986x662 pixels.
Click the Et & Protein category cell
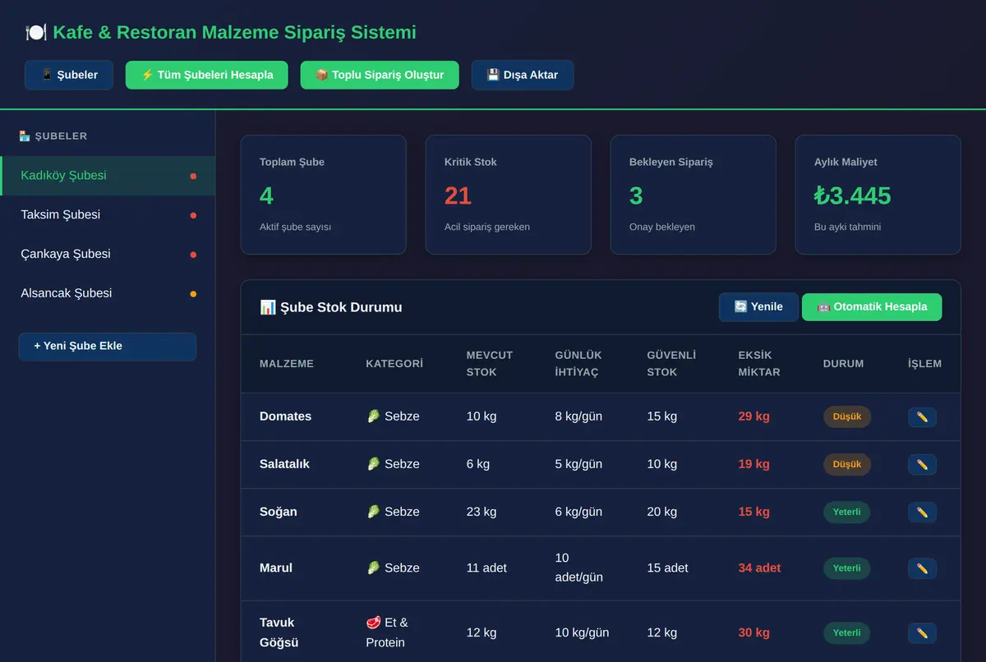[387, 632]
